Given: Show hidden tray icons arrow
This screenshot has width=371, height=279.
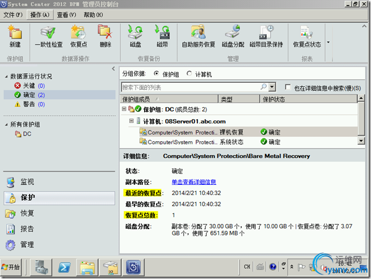Looking at the screenshot, I should [292, 267].
